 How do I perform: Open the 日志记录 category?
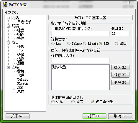coord(24,22)
